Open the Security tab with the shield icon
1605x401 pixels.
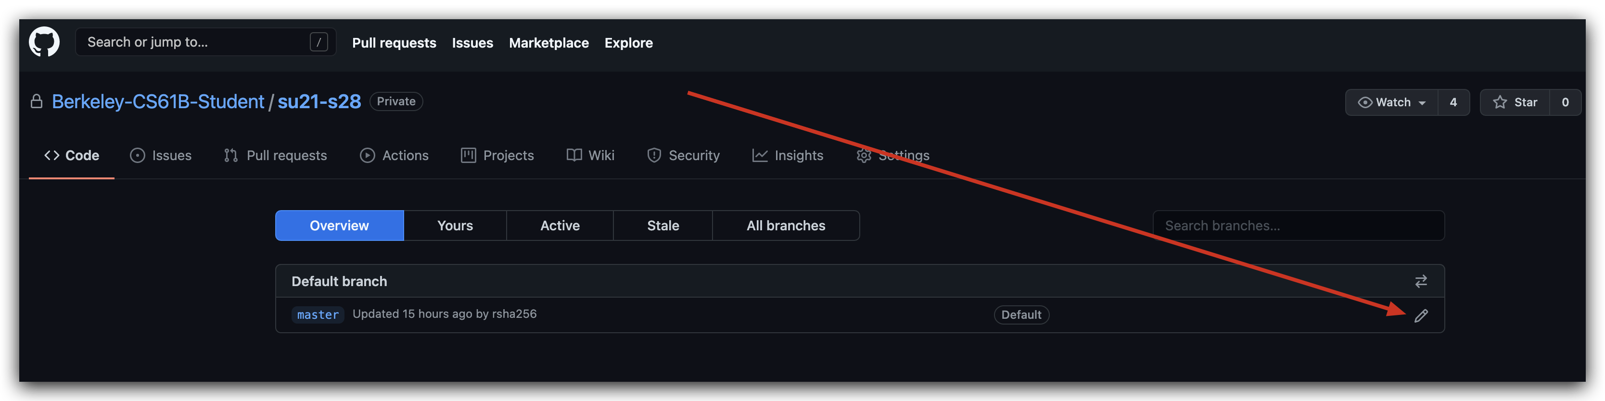point(683,156)
